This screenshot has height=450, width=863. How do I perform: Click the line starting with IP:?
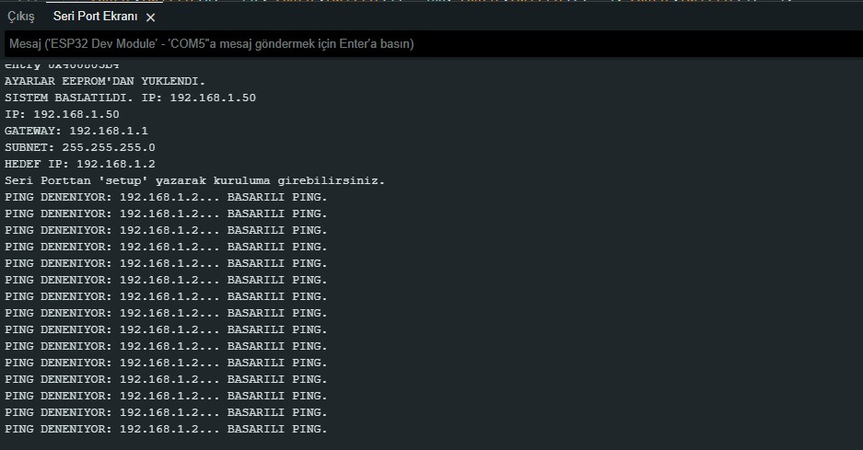pos(62,114)
